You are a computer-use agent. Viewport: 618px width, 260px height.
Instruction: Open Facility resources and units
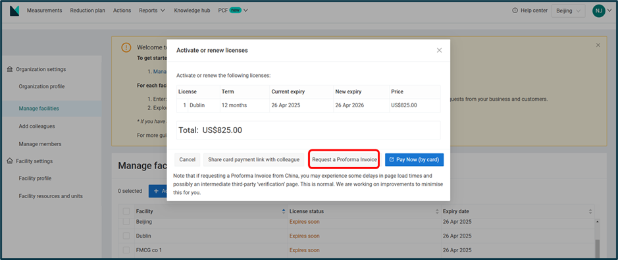click(51, 196)
